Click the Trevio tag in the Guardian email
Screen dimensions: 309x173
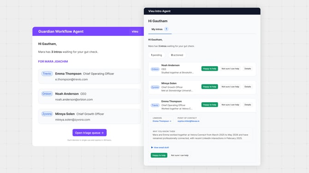47,74
